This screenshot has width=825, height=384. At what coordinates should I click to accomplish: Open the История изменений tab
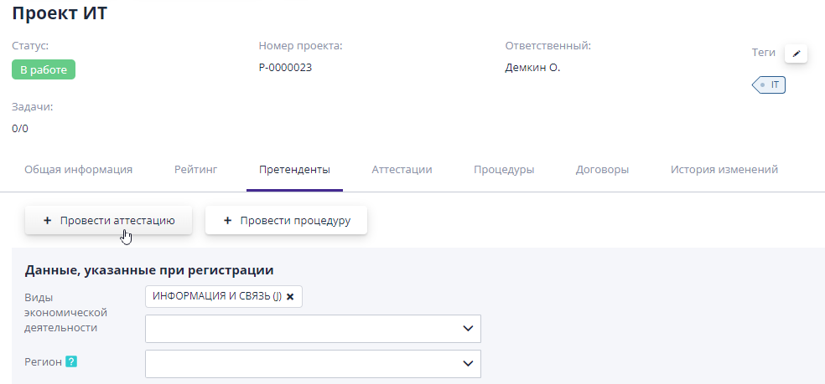coord(724,170)
